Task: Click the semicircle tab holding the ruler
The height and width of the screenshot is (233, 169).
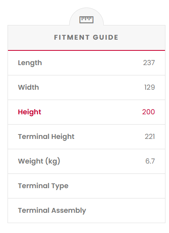Action: [86, 17]
